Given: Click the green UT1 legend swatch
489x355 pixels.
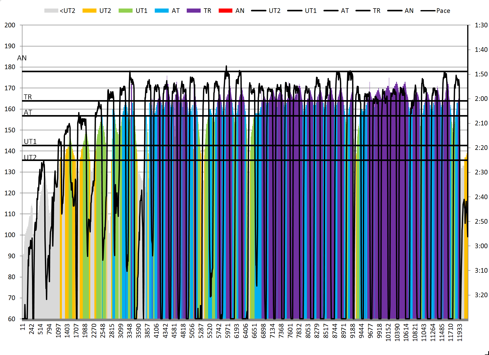Looking at the screenshot, I should coord(125,11).
